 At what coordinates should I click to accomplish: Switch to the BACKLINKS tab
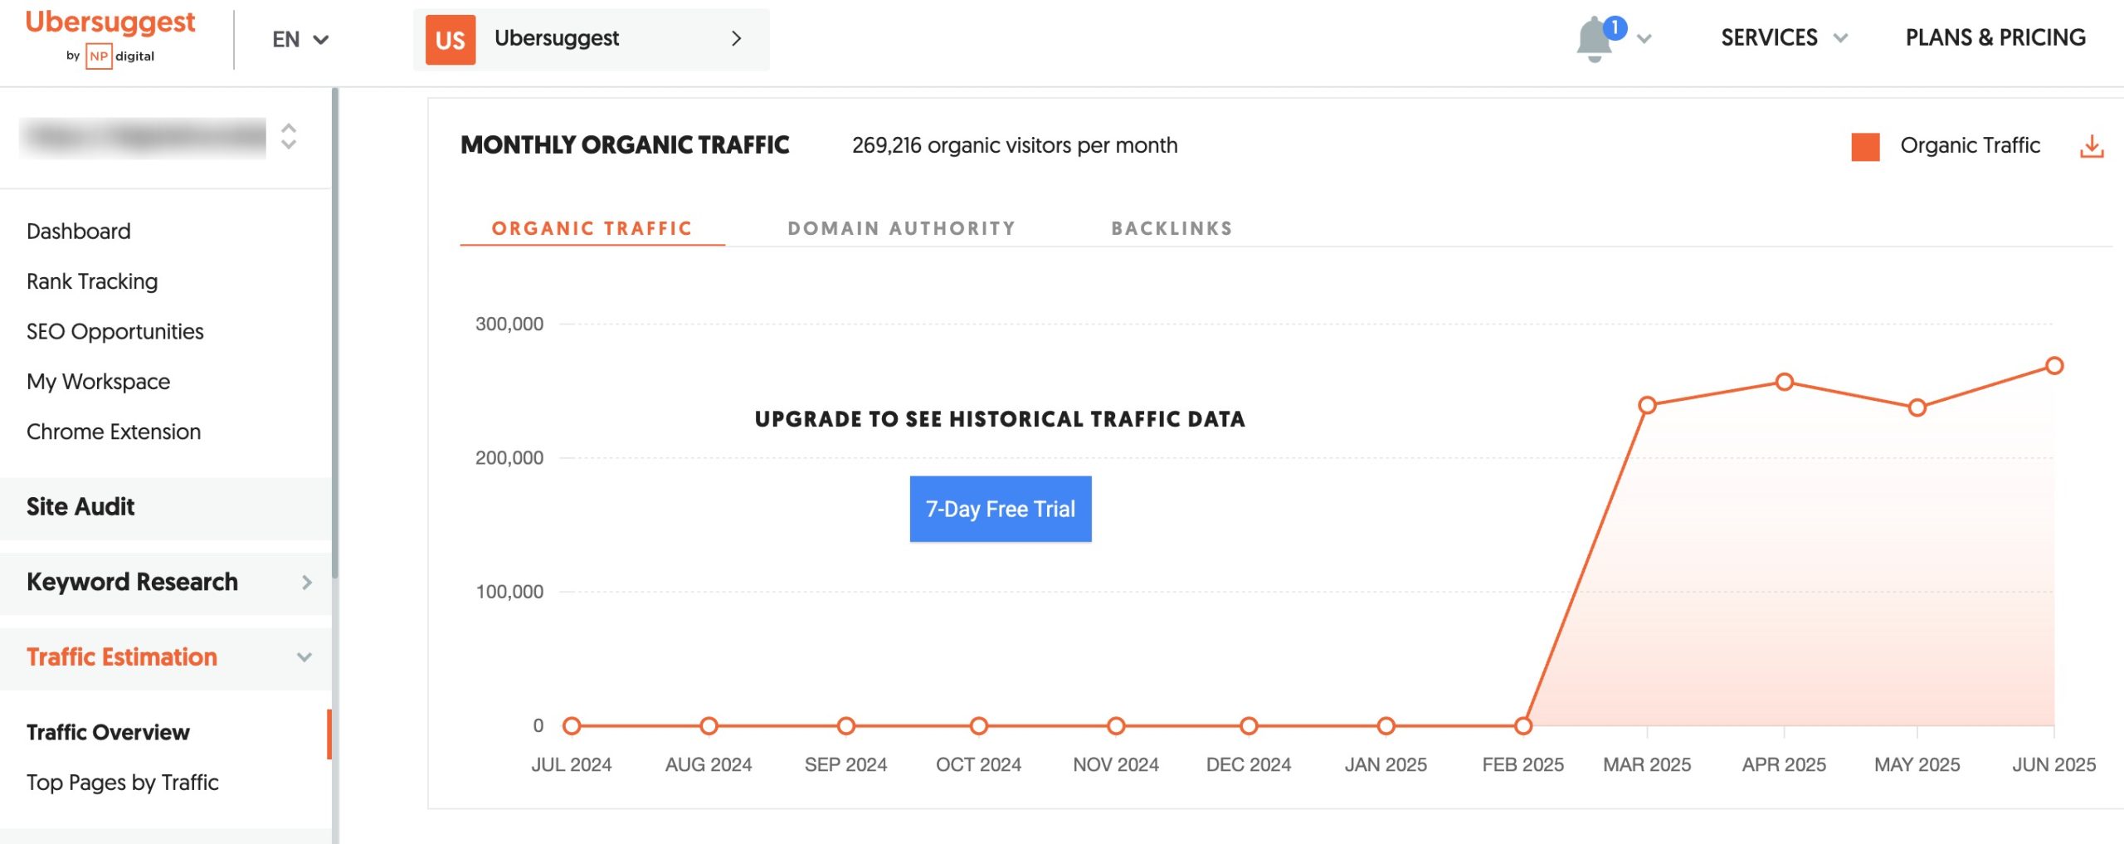(1172, 228)
